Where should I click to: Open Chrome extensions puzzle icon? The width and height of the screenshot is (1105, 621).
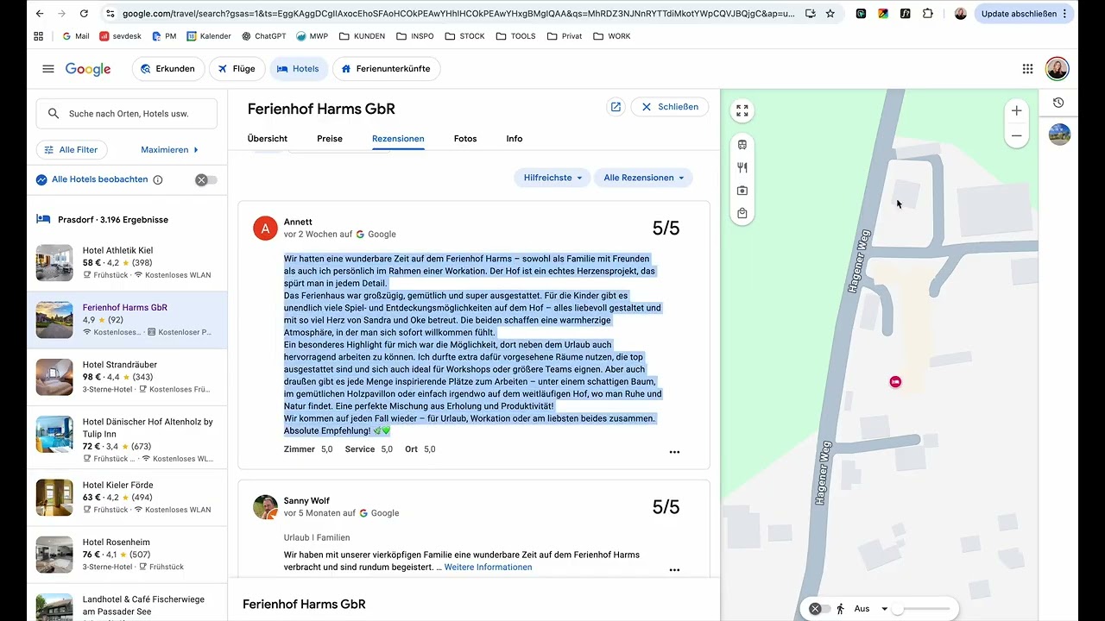(927, 14)
